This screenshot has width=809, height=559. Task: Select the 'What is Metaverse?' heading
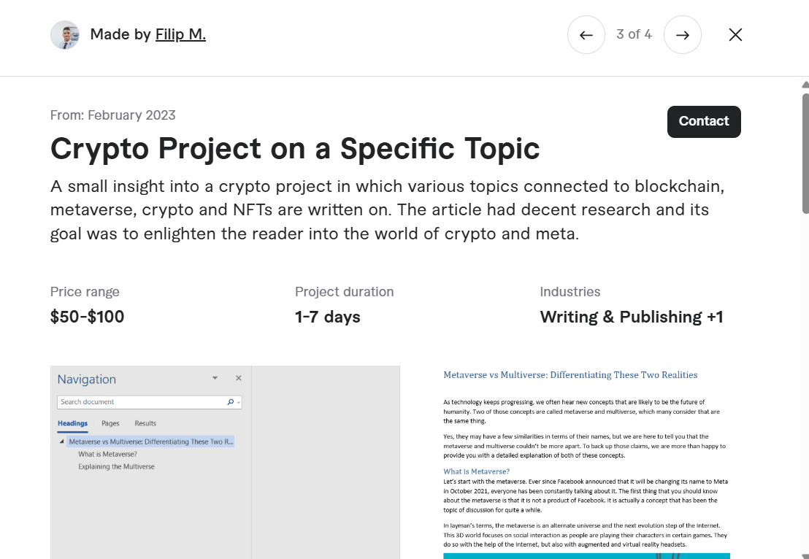point(107,454)
